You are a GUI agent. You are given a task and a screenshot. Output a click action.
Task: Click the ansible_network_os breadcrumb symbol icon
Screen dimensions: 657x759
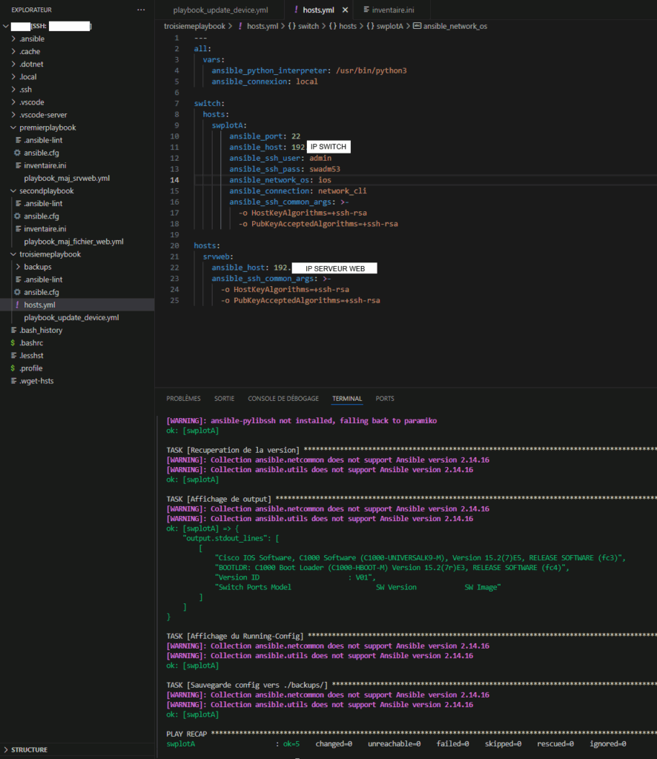pos(417,26)
